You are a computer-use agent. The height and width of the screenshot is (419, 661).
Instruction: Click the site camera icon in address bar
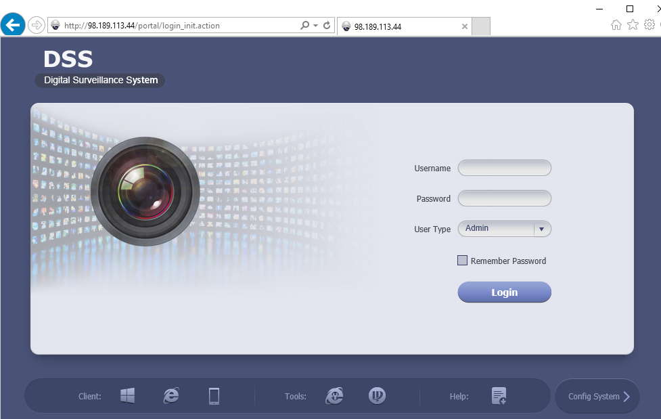[x=55, y=25]
